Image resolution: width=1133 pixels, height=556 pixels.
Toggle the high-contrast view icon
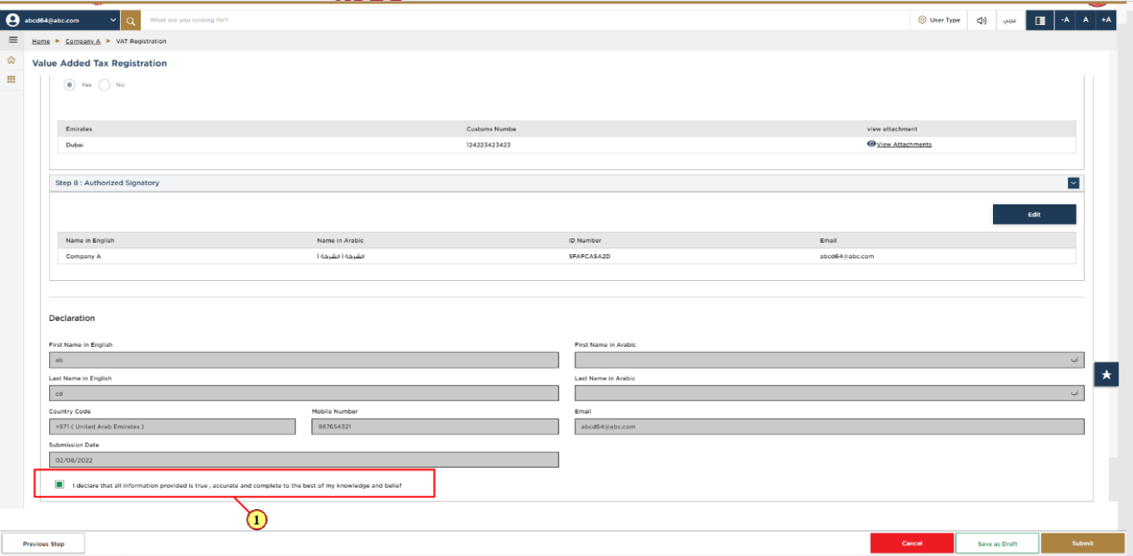[1040, 20]
